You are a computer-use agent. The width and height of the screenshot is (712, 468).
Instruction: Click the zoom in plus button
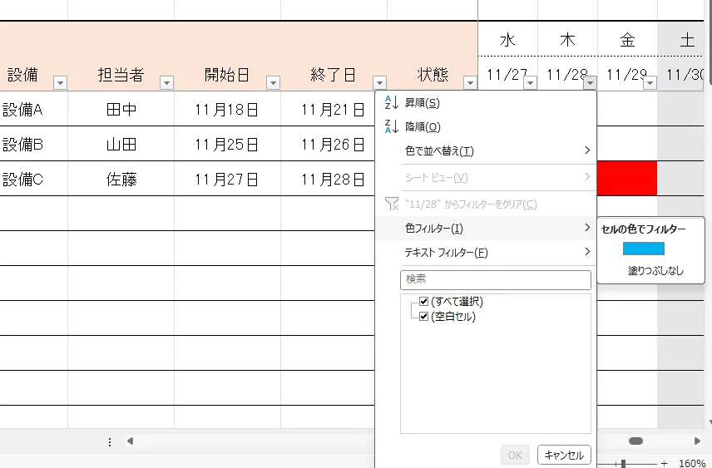click(x=665, y=463)
